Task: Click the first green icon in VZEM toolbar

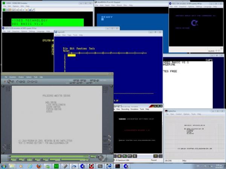Action: (x=3, y=10)
